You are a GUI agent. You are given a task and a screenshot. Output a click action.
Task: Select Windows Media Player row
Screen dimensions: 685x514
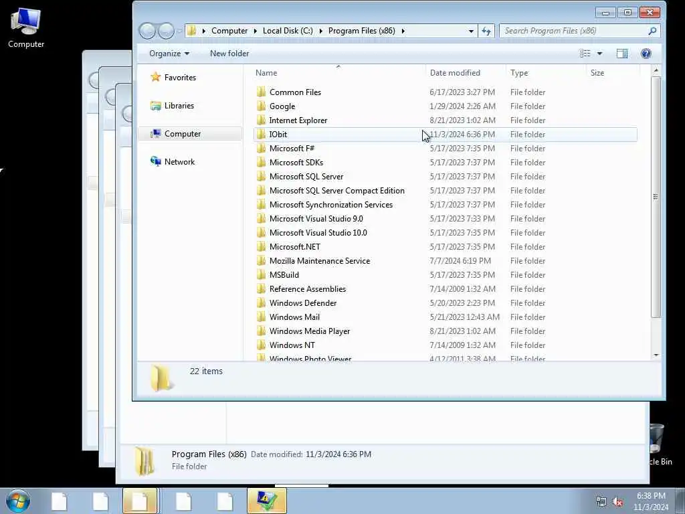(x=445, y=331)
